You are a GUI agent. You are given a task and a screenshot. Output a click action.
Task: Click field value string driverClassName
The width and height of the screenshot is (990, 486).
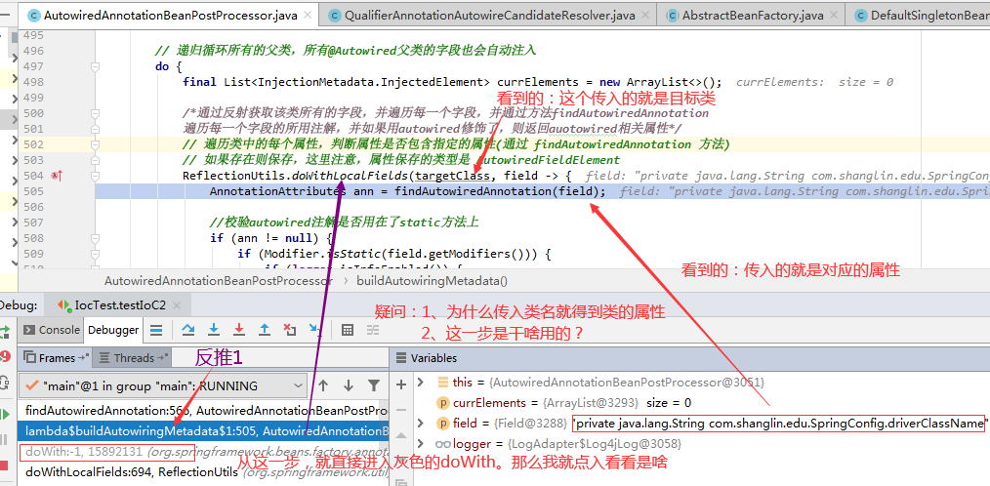click(x=778, y=423)
